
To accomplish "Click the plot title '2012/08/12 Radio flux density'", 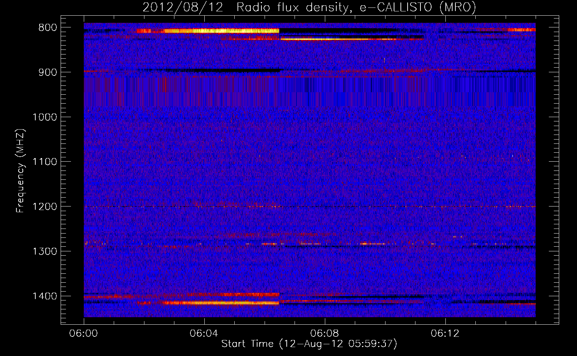I will pyautogui.click(x=309, y=7).
